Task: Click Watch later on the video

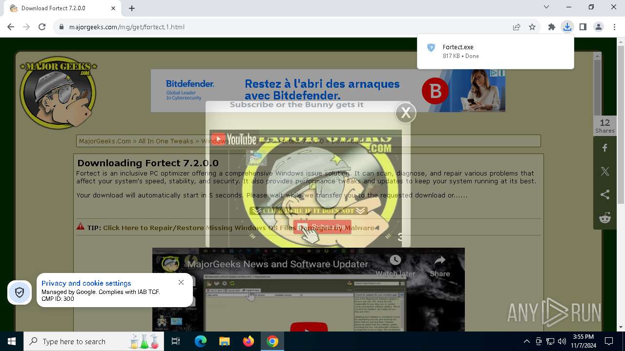Action: pyautogui.click(x=395, y=266)
